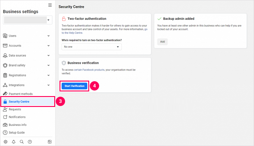This screenshot has width=254, height=146.
Task: Open Business info in the sidebar
Action: pyautogui.click(x=17, y=125)
